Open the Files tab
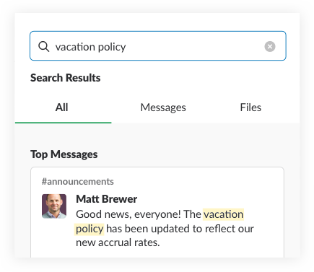This screenshot has height=272, width=314. [250, 108]
